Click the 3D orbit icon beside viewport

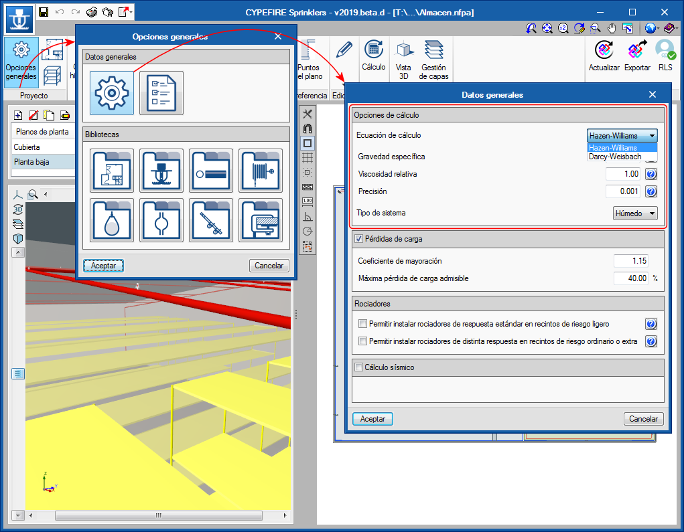pyautogui.click(x=18, y=209)
